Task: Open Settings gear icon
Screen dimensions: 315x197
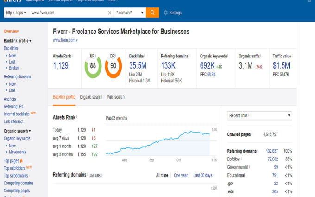Action: coord(166,13)
